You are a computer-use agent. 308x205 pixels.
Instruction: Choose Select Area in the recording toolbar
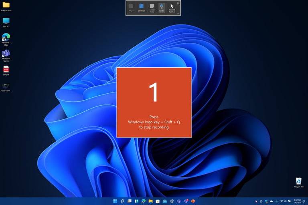coord(152,8)
